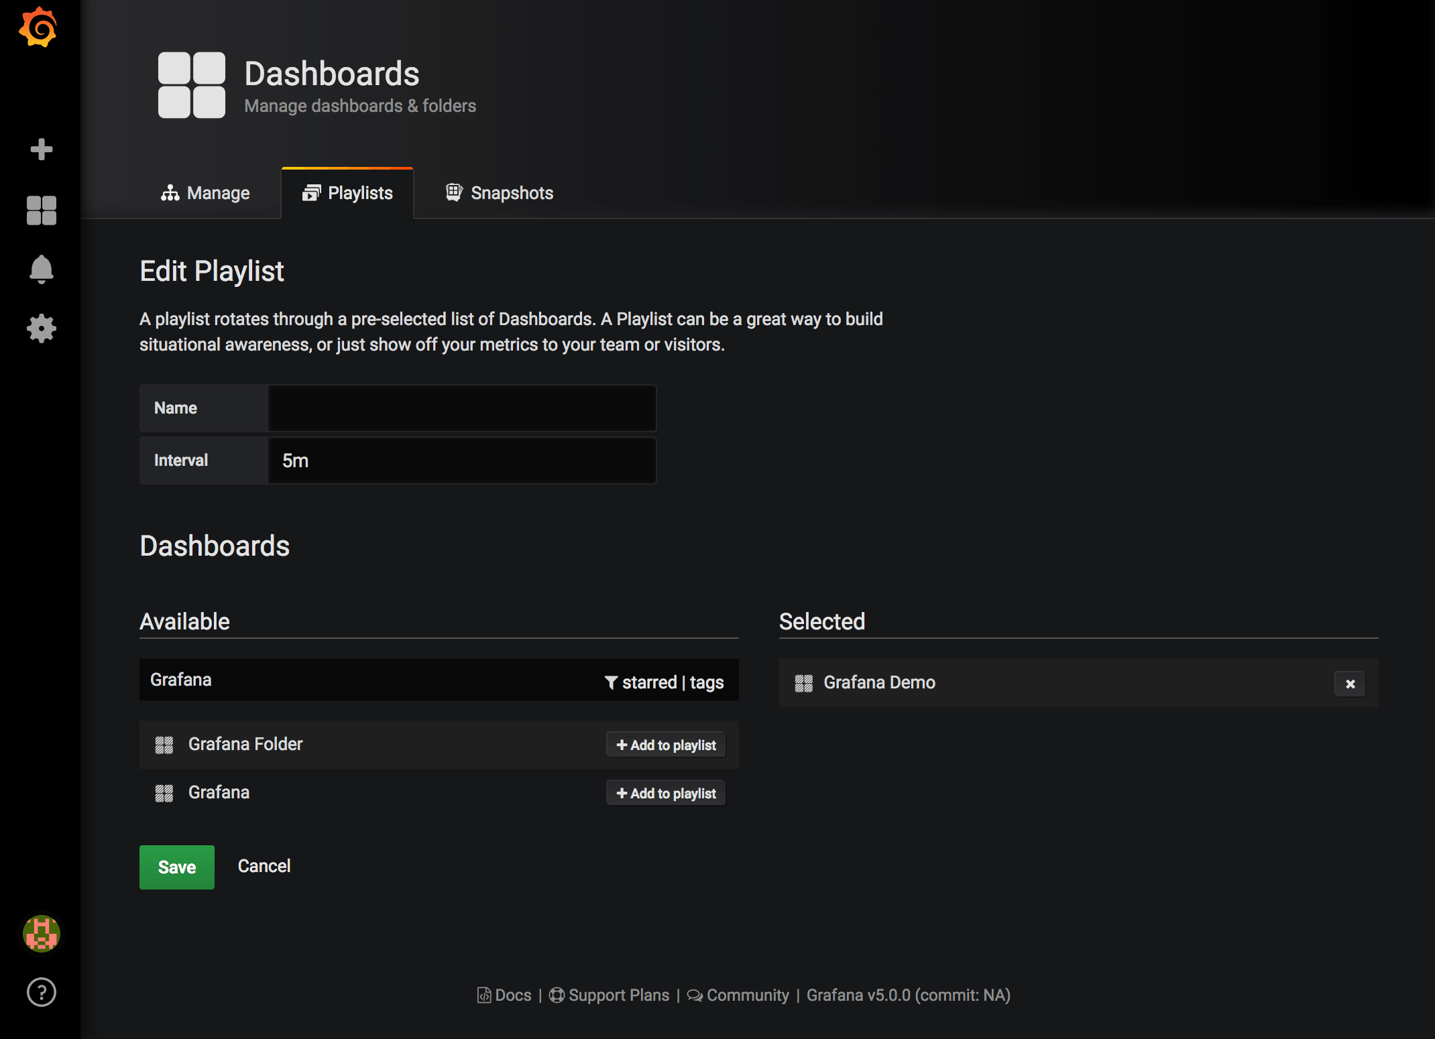Open the tags filter

point(707,682)
